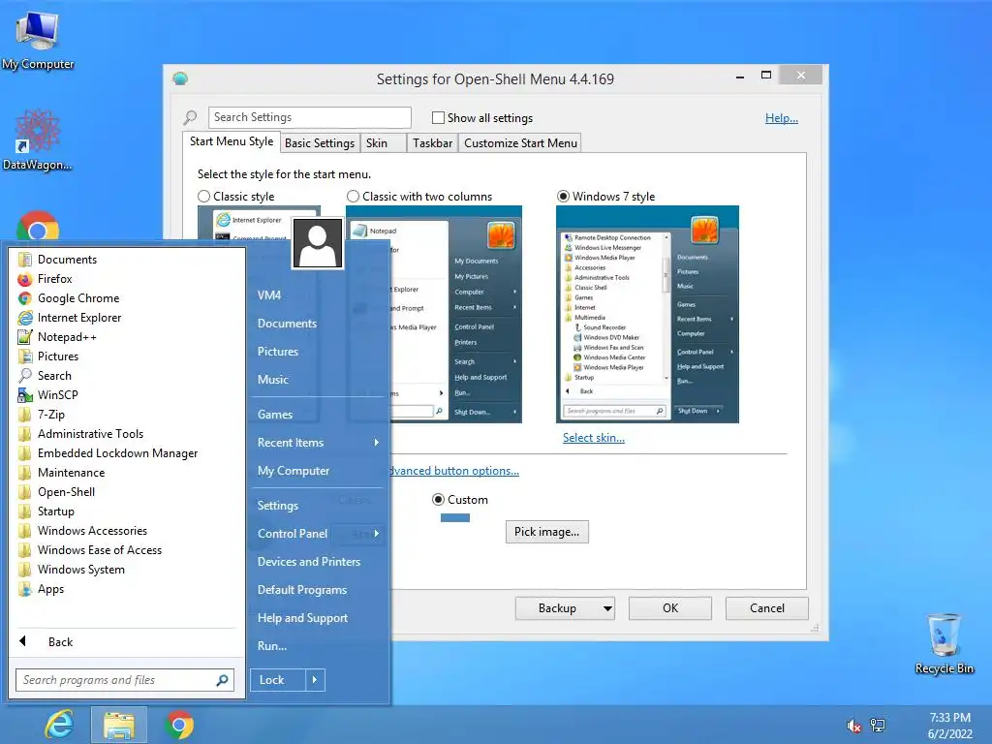The image size is (992, 744).
Task: Click the Open-Shell icon in title bar
Action: (180, 79)
